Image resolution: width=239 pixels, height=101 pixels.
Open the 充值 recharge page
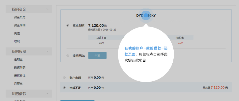(17, 33)
